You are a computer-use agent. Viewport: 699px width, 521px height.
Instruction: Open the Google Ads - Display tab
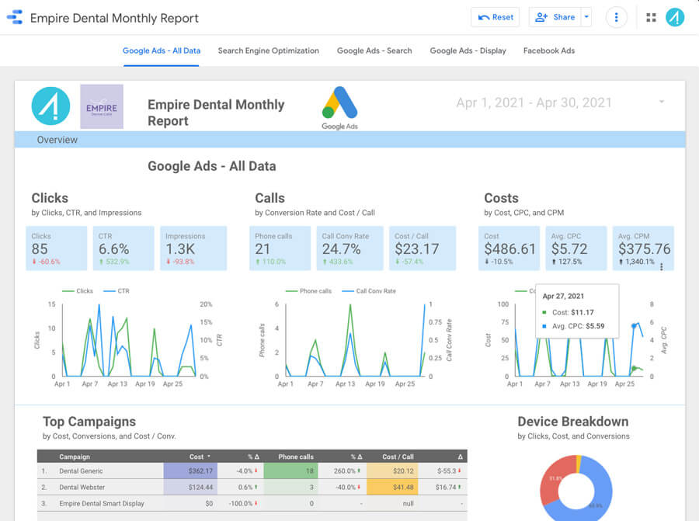pyautogui.click(x=468, y=50)
